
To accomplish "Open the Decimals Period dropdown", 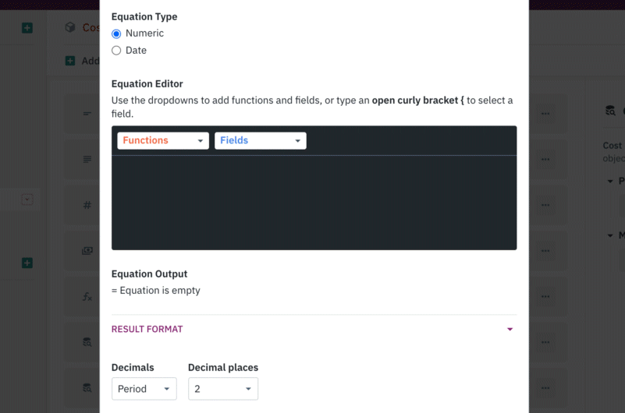I will tap(144, 389).
